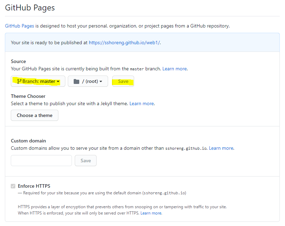Click the Choose a theme button

coord(34,115)
